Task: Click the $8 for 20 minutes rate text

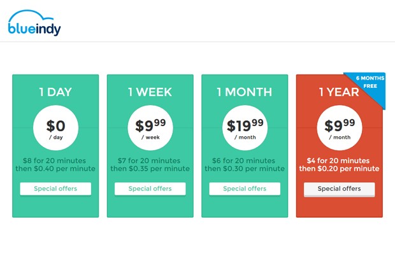Action: coord(54,160)
